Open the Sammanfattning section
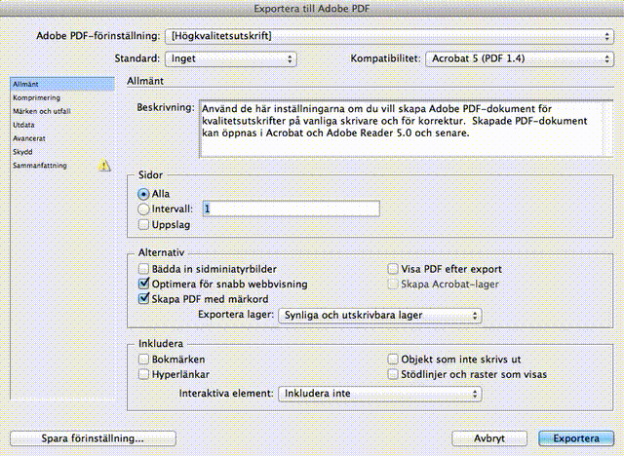Screen dimensions: 624x456 tap(62, 166)
